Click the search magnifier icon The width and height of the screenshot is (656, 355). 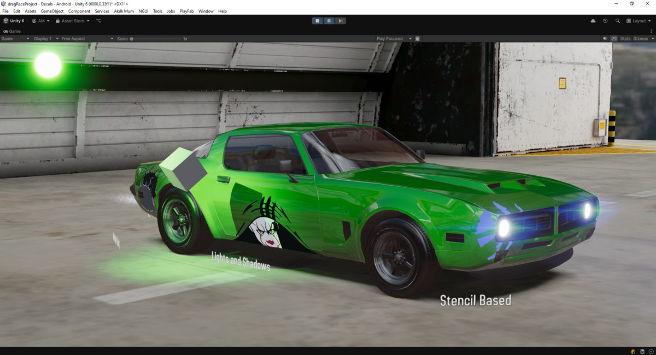click(618, 21)
